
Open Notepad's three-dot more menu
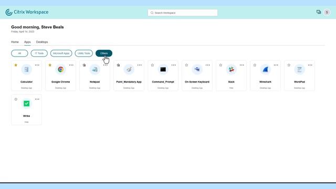click(x=105, y=65)
